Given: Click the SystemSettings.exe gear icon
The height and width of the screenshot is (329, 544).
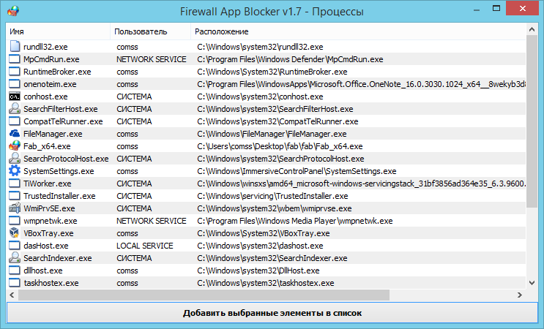Looking at the screenshot, I should 15,171.
